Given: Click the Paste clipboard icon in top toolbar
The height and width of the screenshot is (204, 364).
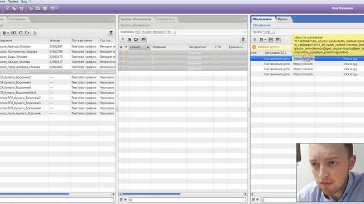Looking at the screenshot, I should tap(21, 8).
